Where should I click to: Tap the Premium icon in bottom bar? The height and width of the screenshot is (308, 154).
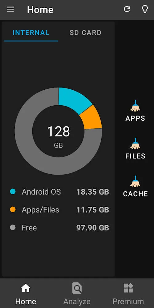click(128, 288)
